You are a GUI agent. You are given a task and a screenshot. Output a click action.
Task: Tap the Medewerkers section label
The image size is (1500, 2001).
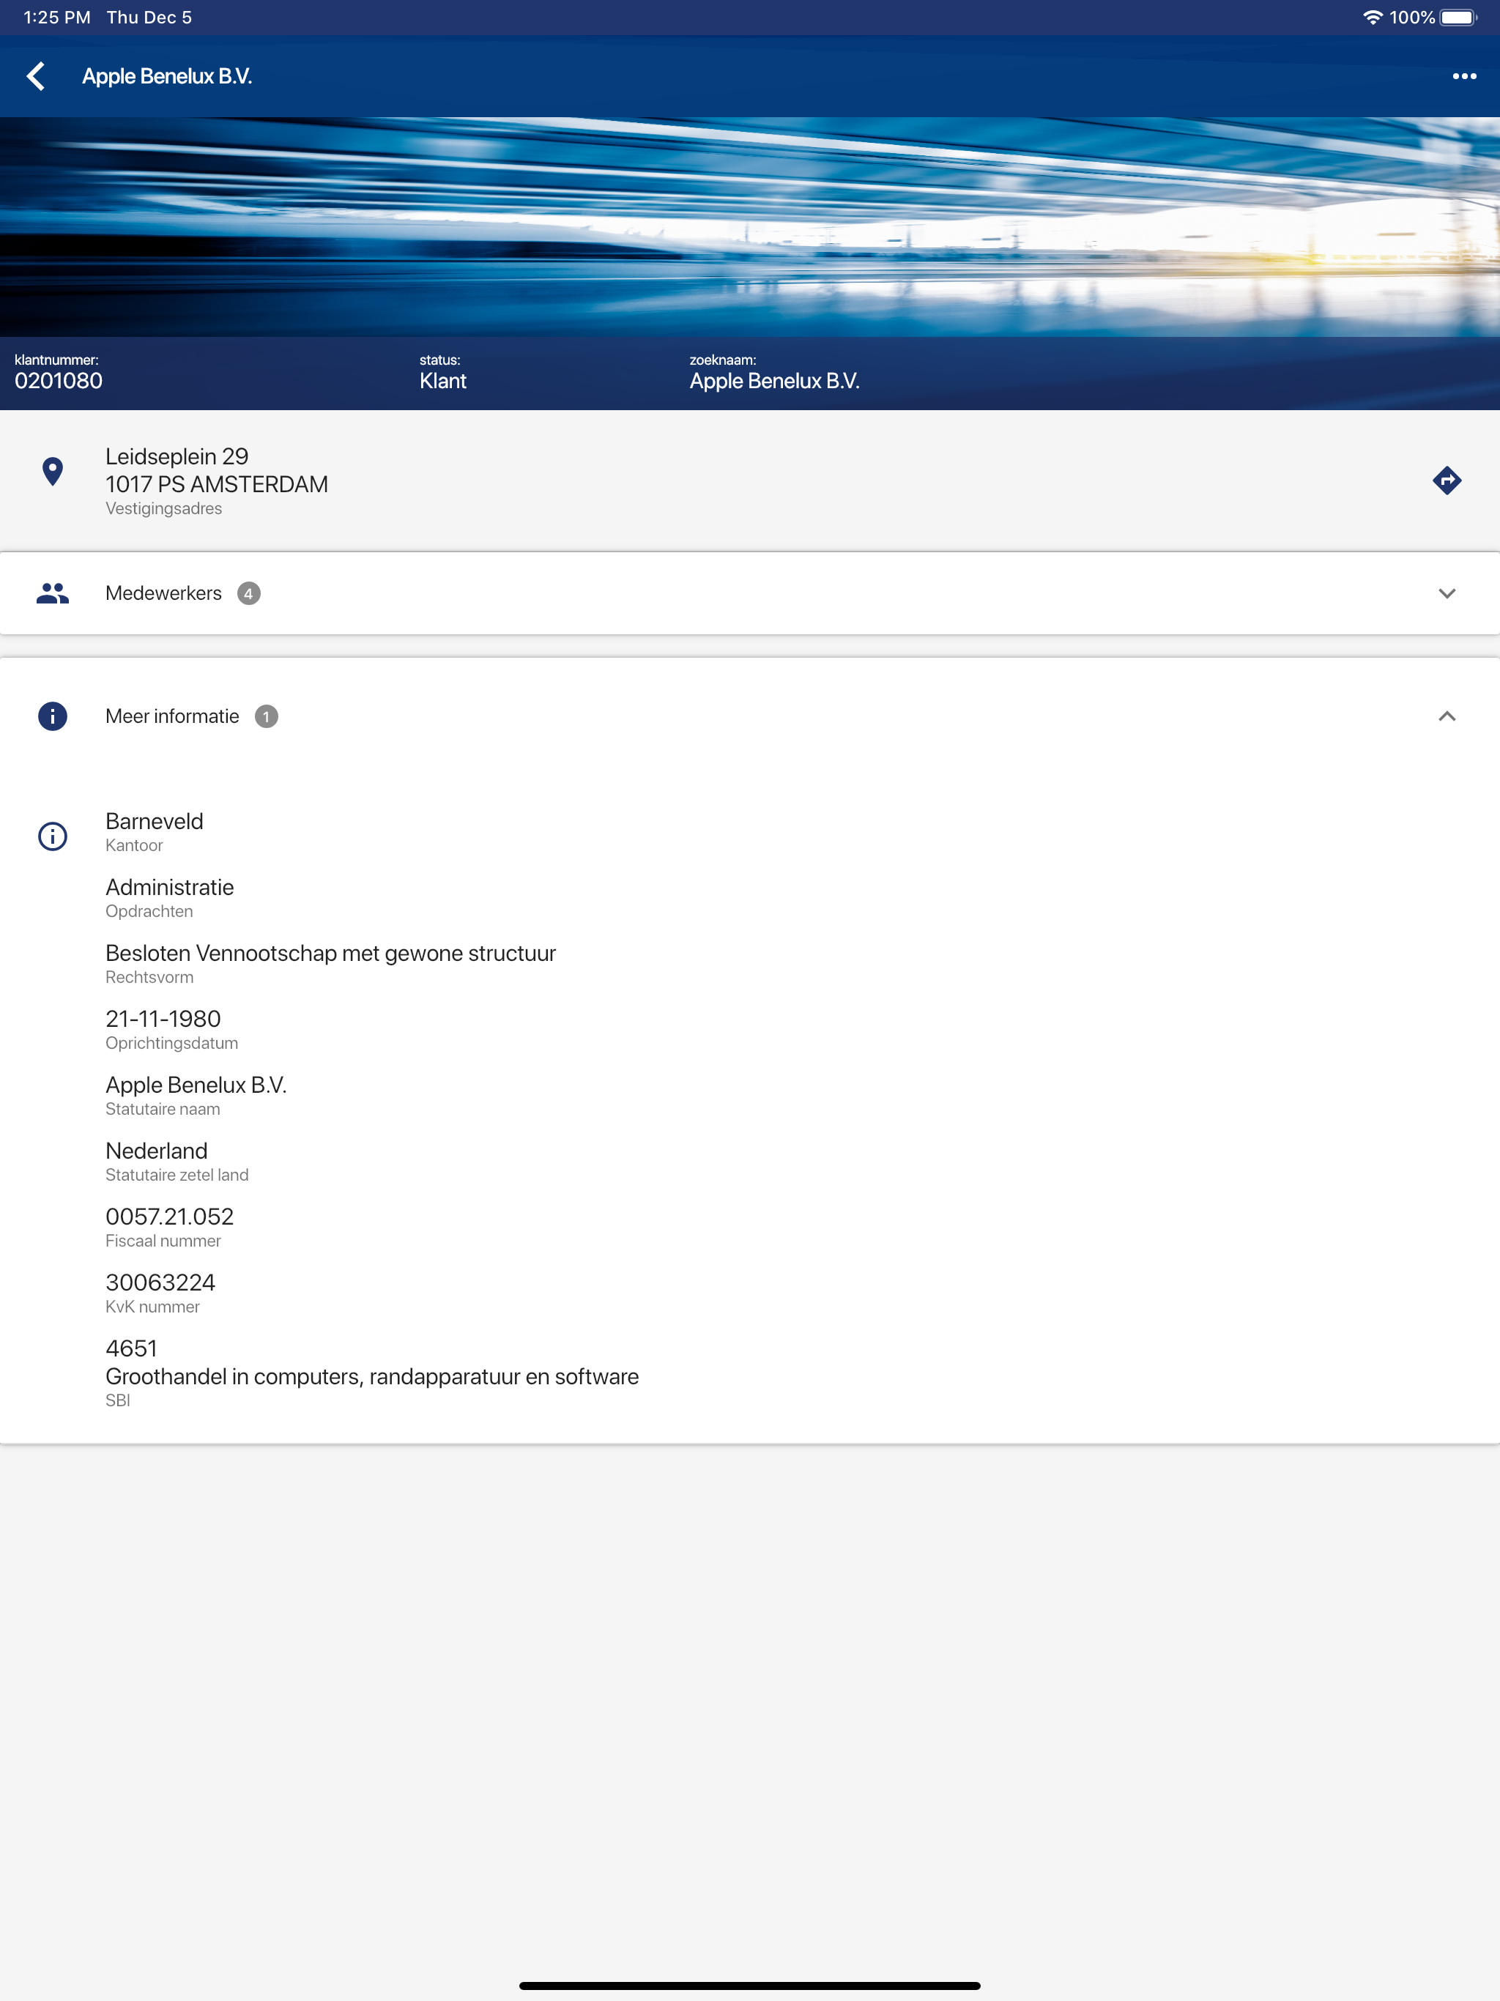pyautogui.click(x=164, y=593)
